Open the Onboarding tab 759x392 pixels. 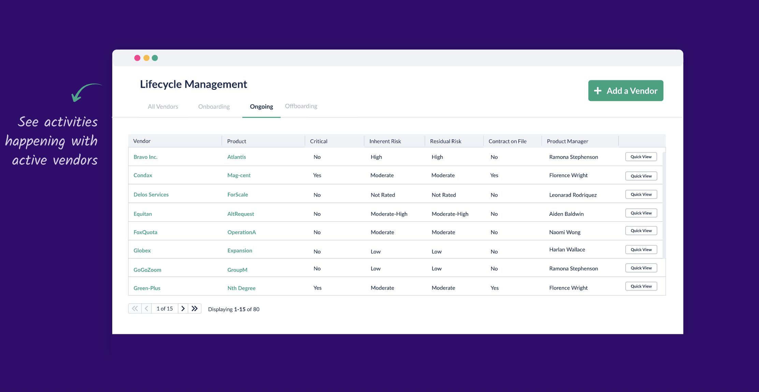(x=214, y=107)
